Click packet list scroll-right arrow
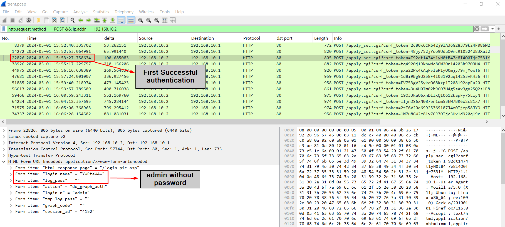Image resolution: width=505 pixels, height=227 pixels. pos(487,122)
